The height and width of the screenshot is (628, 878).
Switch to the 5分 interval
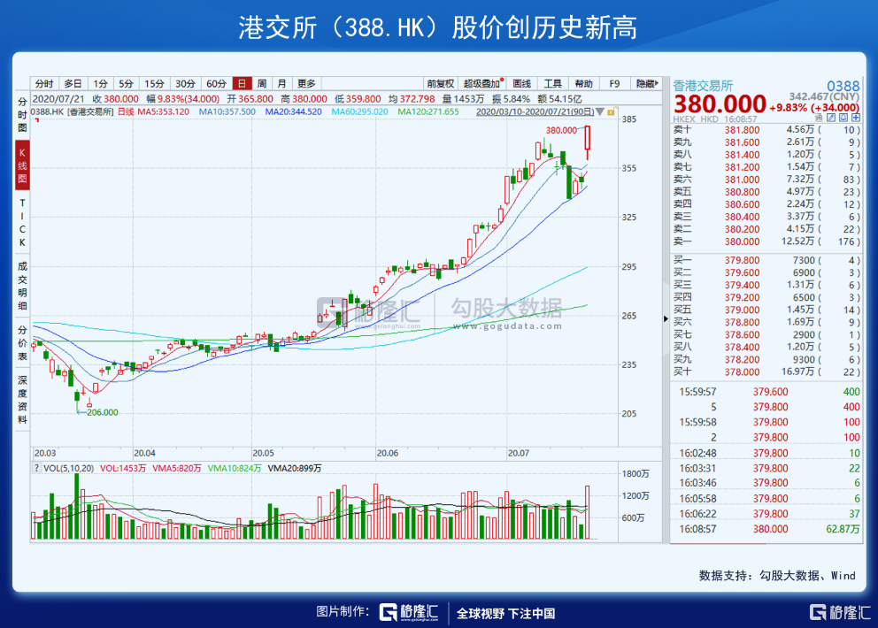point(126,83)
